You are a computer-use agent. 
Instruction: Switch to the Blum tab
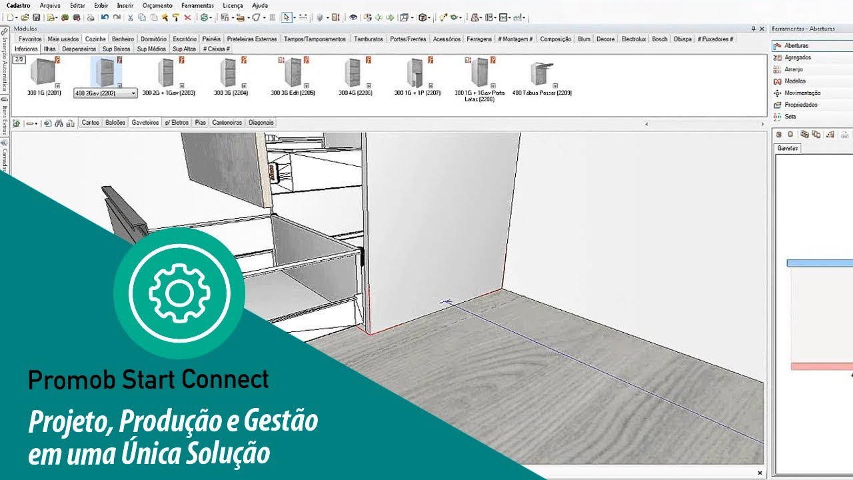point(584,39)
